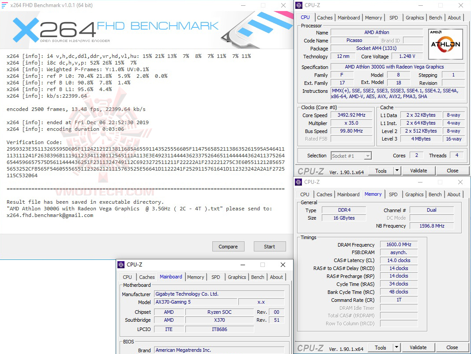Open Graphics tab in top CPU-Z window
Viewport: 471px width, 354px height.
coord(415,18)
